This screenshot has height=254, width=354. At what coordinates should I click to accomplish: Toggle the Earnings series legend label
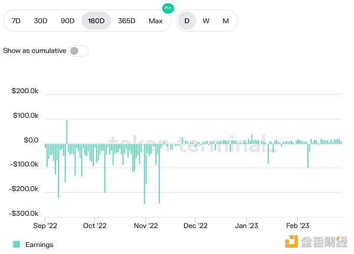coord(39,245)
